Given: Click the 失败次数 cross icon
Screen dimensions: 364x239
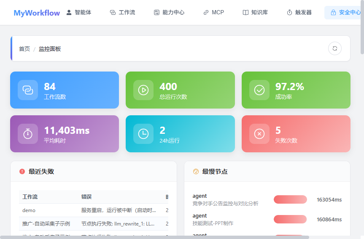Looking at the screenshot, I should [x=259, y=134].
